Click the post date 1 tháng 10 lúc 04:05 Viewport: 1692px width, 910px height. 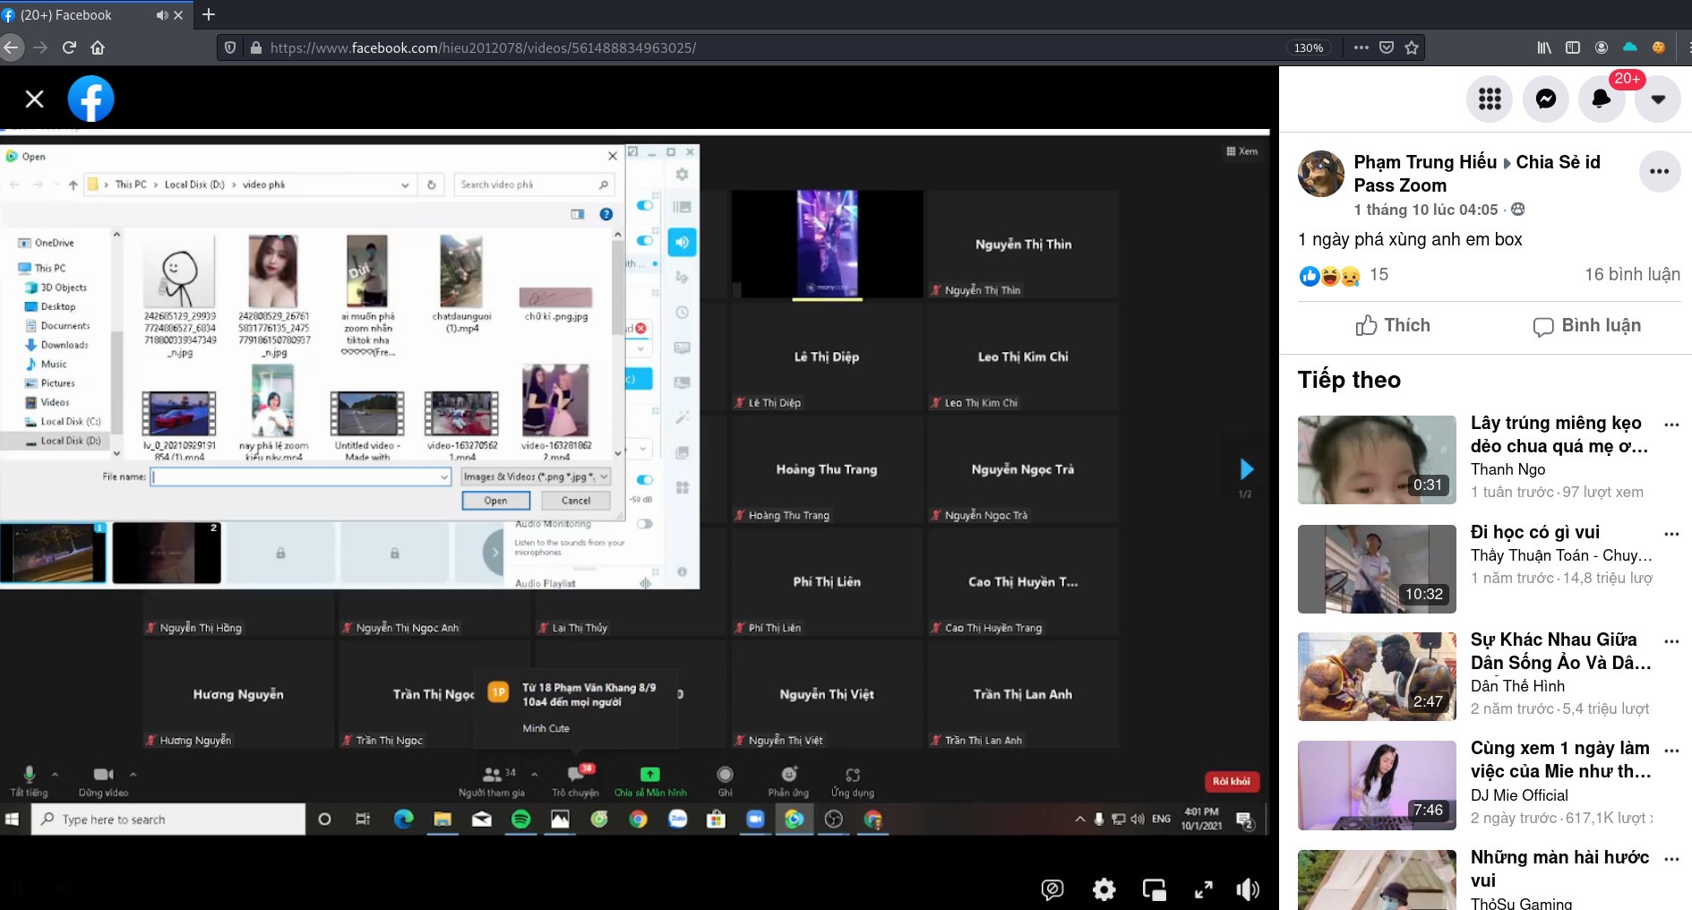(1425, 210)
